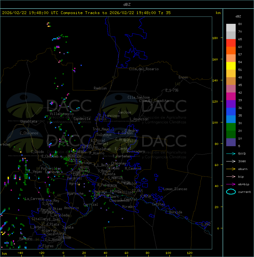
Task: Click the yellow eburn arrow legend symbol
Action: click(231, 169)
